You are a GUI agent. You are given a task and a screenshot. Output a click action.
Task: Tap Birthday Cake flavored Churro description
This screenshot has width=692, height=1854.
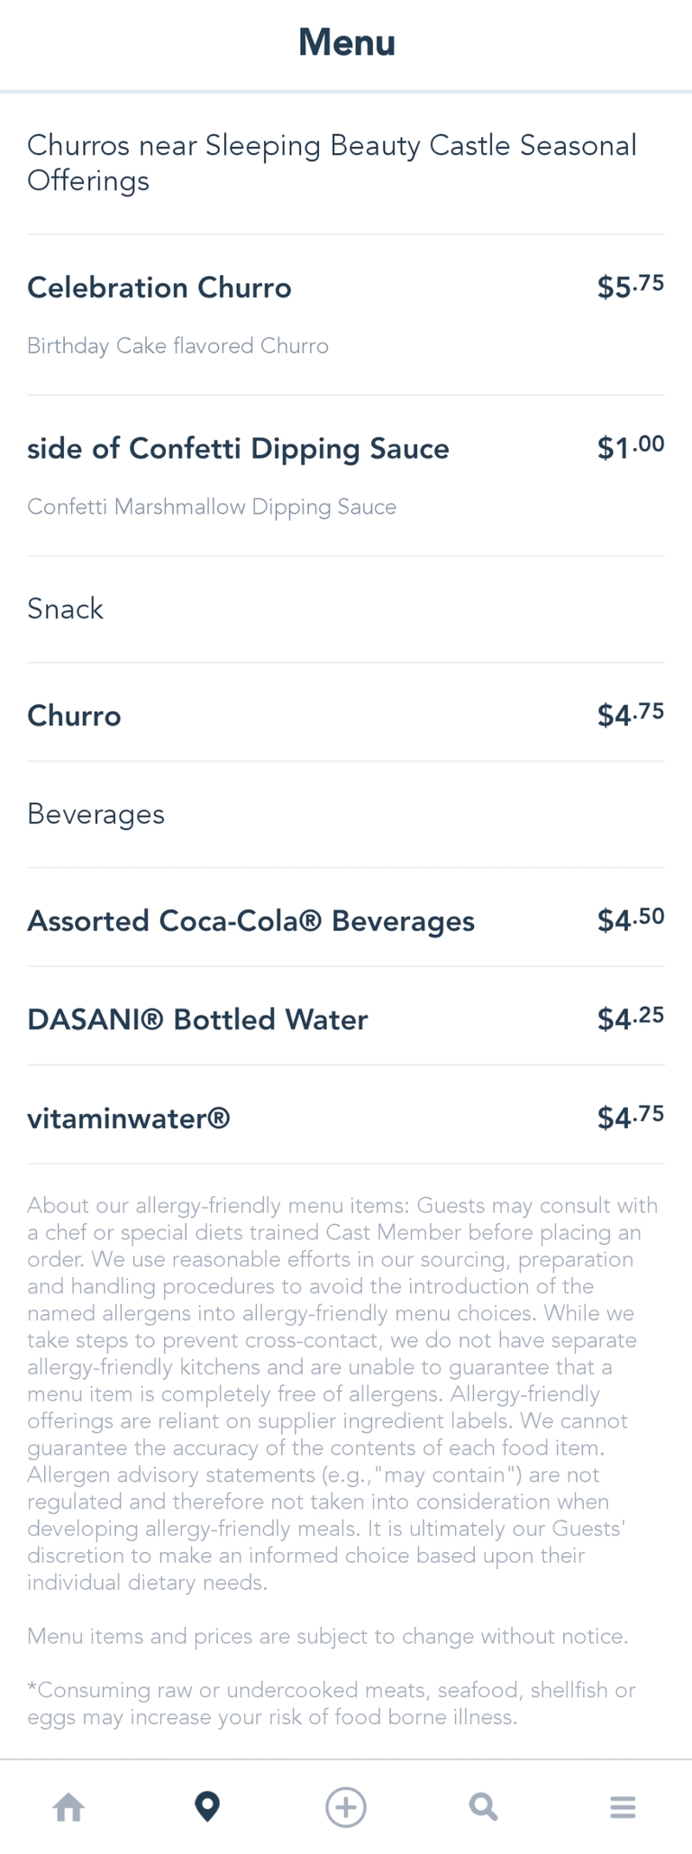tap(178, 346)
